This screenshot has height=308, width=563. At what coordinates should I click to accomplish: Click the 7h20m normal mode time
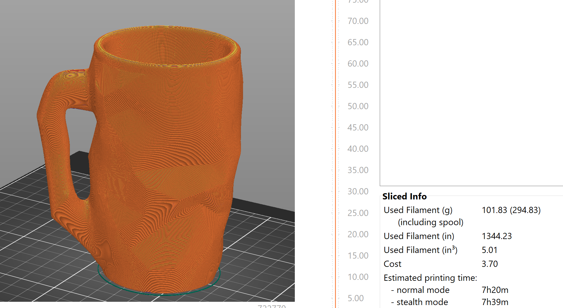(495, 290)
